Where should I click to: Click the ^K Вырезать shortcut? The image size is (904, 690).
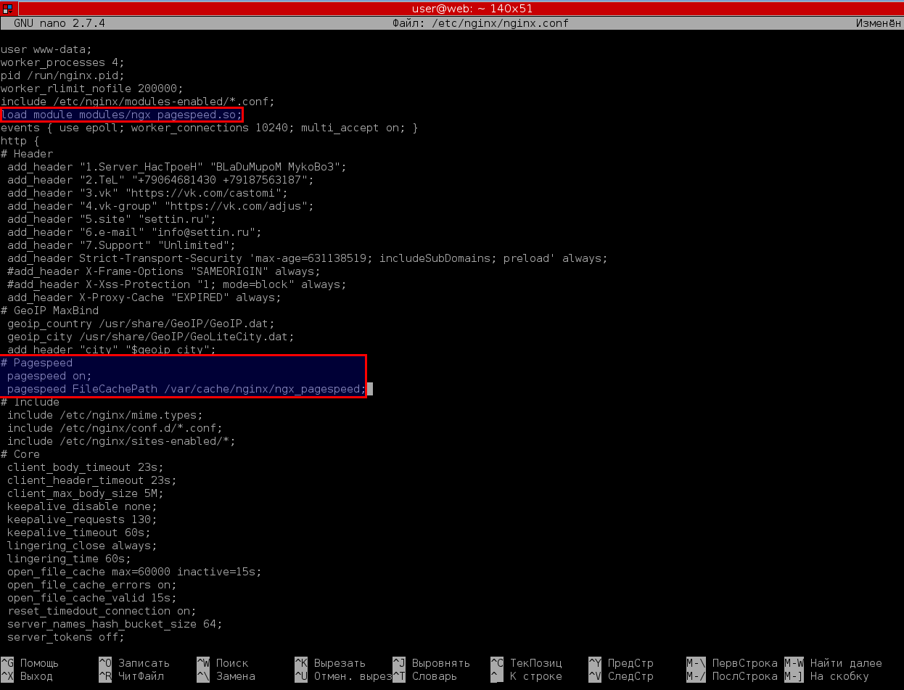point(330,663)
